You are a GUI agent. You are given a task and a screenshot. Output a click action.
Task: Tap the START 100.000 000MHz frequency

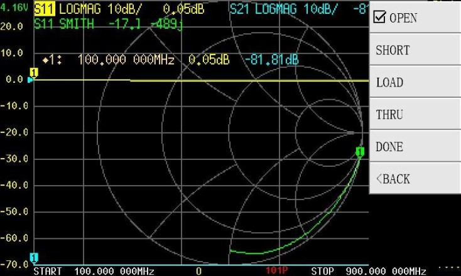(x=94, y=271)
